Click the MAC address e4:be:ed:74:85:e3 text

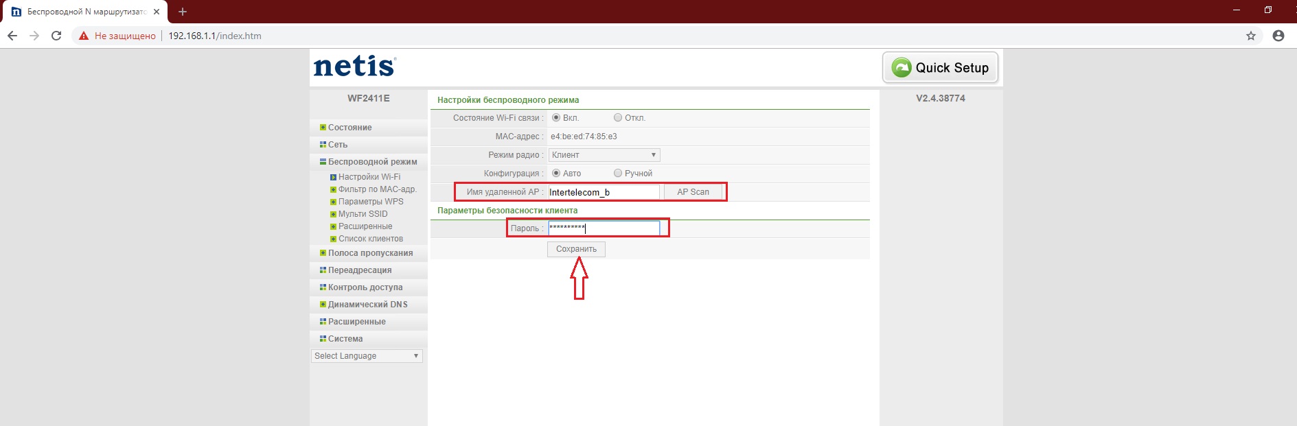coord(584,137)
